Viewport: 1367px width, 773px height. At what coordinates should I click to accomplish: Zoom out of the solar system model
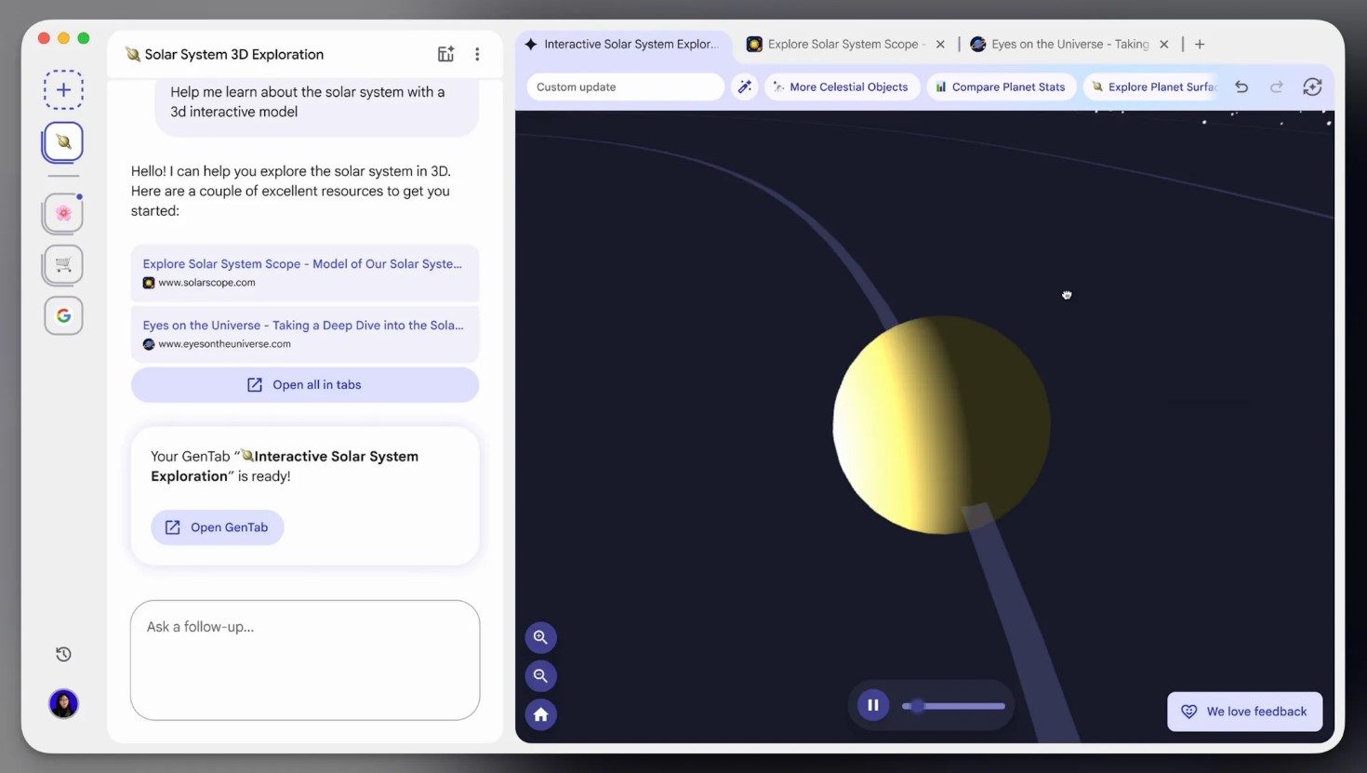click(540, 676)
